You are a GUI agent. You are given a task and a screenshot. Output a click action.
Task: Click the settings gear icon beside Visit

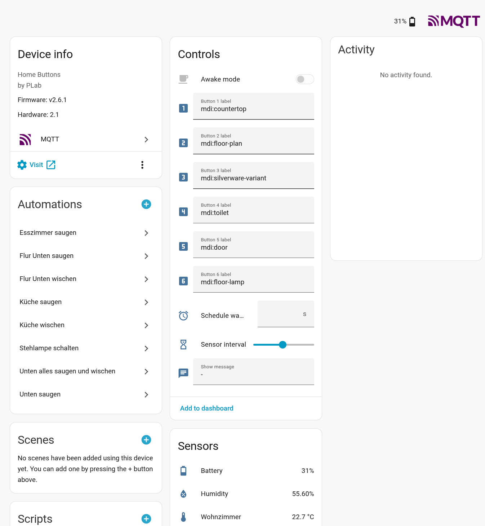click(22, 165)
